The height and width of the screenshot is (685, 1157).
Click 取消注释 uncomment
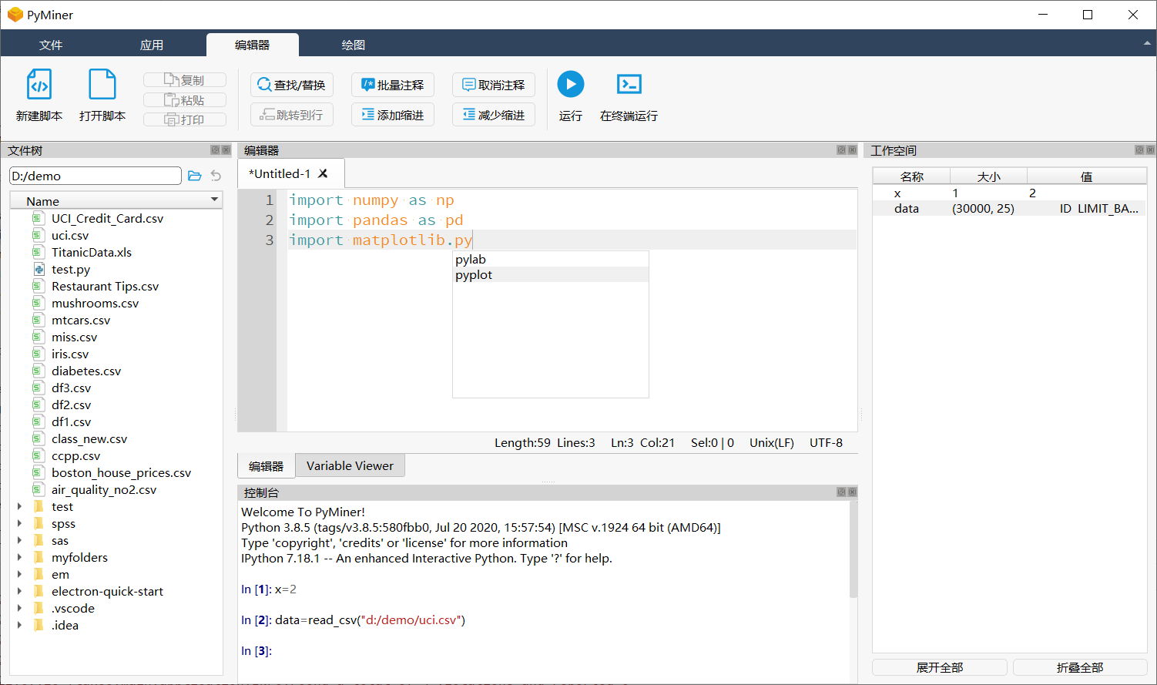[x=494, y=85]
